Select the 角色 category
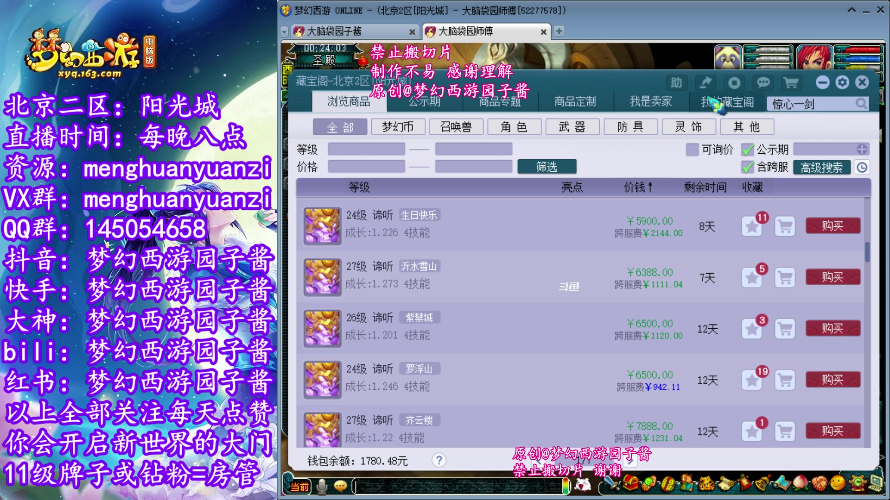 pos(514,127)
